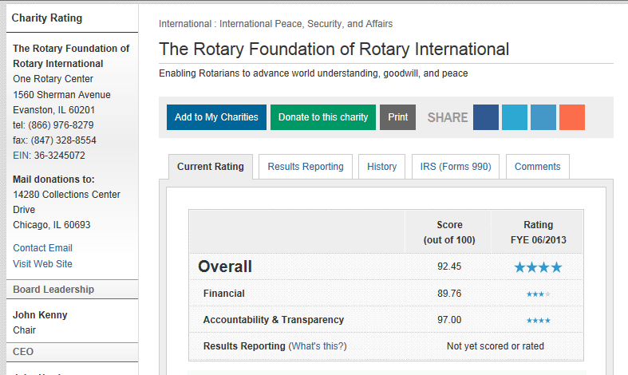Click the light cyan share square
The image size is (628, 375).
[515, 117]
